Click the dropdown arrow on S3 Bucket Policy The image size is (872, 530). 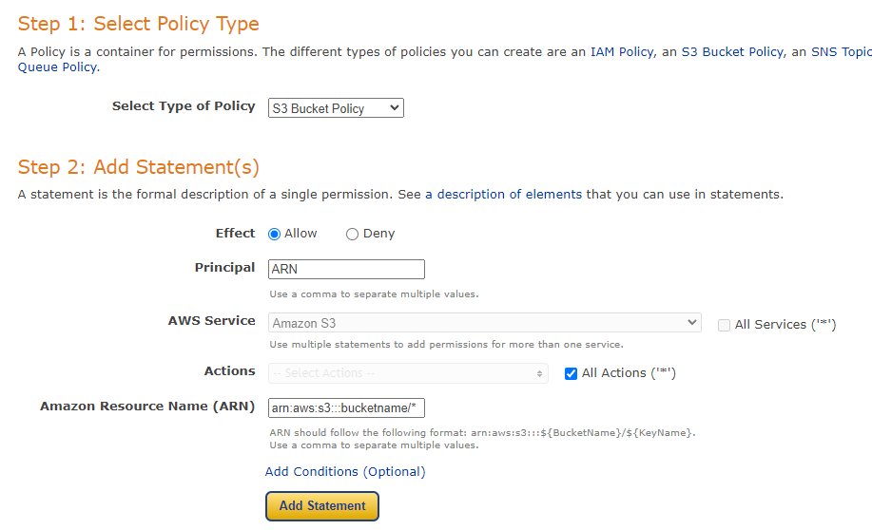[x=395, y=108]
